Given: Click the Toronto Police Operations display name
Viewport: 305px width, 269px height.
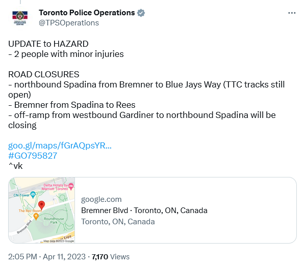Looking at the screenshot, I should tap(87, 13).
